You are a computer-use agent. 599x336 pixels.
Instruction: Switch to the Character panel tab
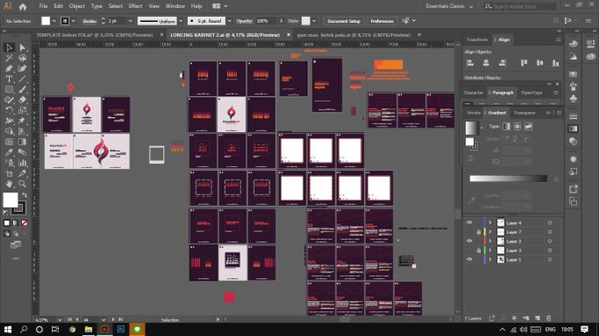point(473,92)
